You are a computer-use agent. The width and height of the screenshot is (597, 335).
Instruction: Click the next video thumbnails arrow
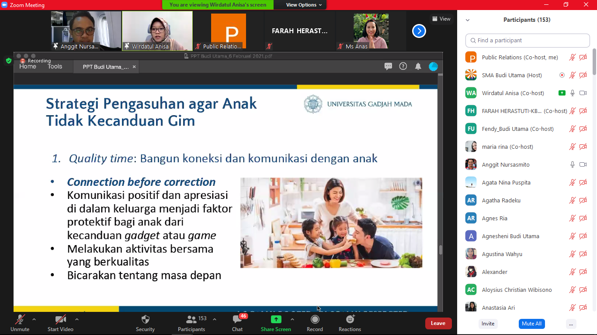click(x=419, y=31)
